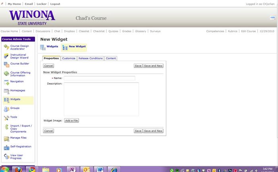The width and height of the screenshot is (278, 172).
Task: Click the widget Name input field
Action: click(99, 78)
